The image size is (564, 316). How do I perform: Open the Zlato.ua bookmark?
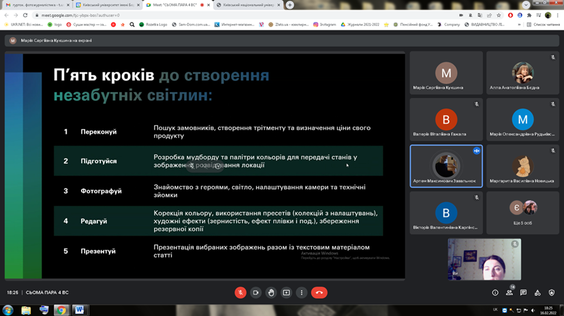tap(288, 24)
